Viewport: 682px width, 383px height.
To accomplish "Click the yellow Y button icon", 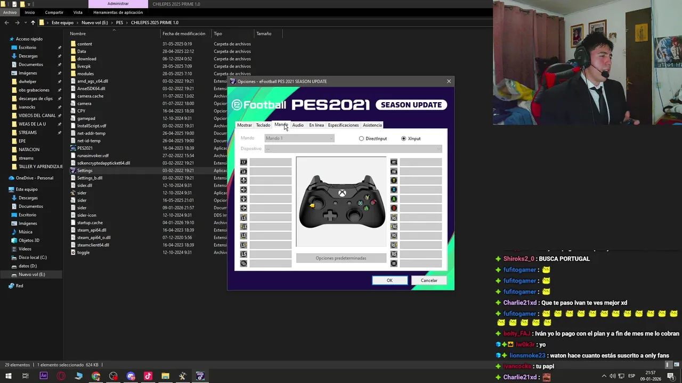I will (x=394, y=180).
